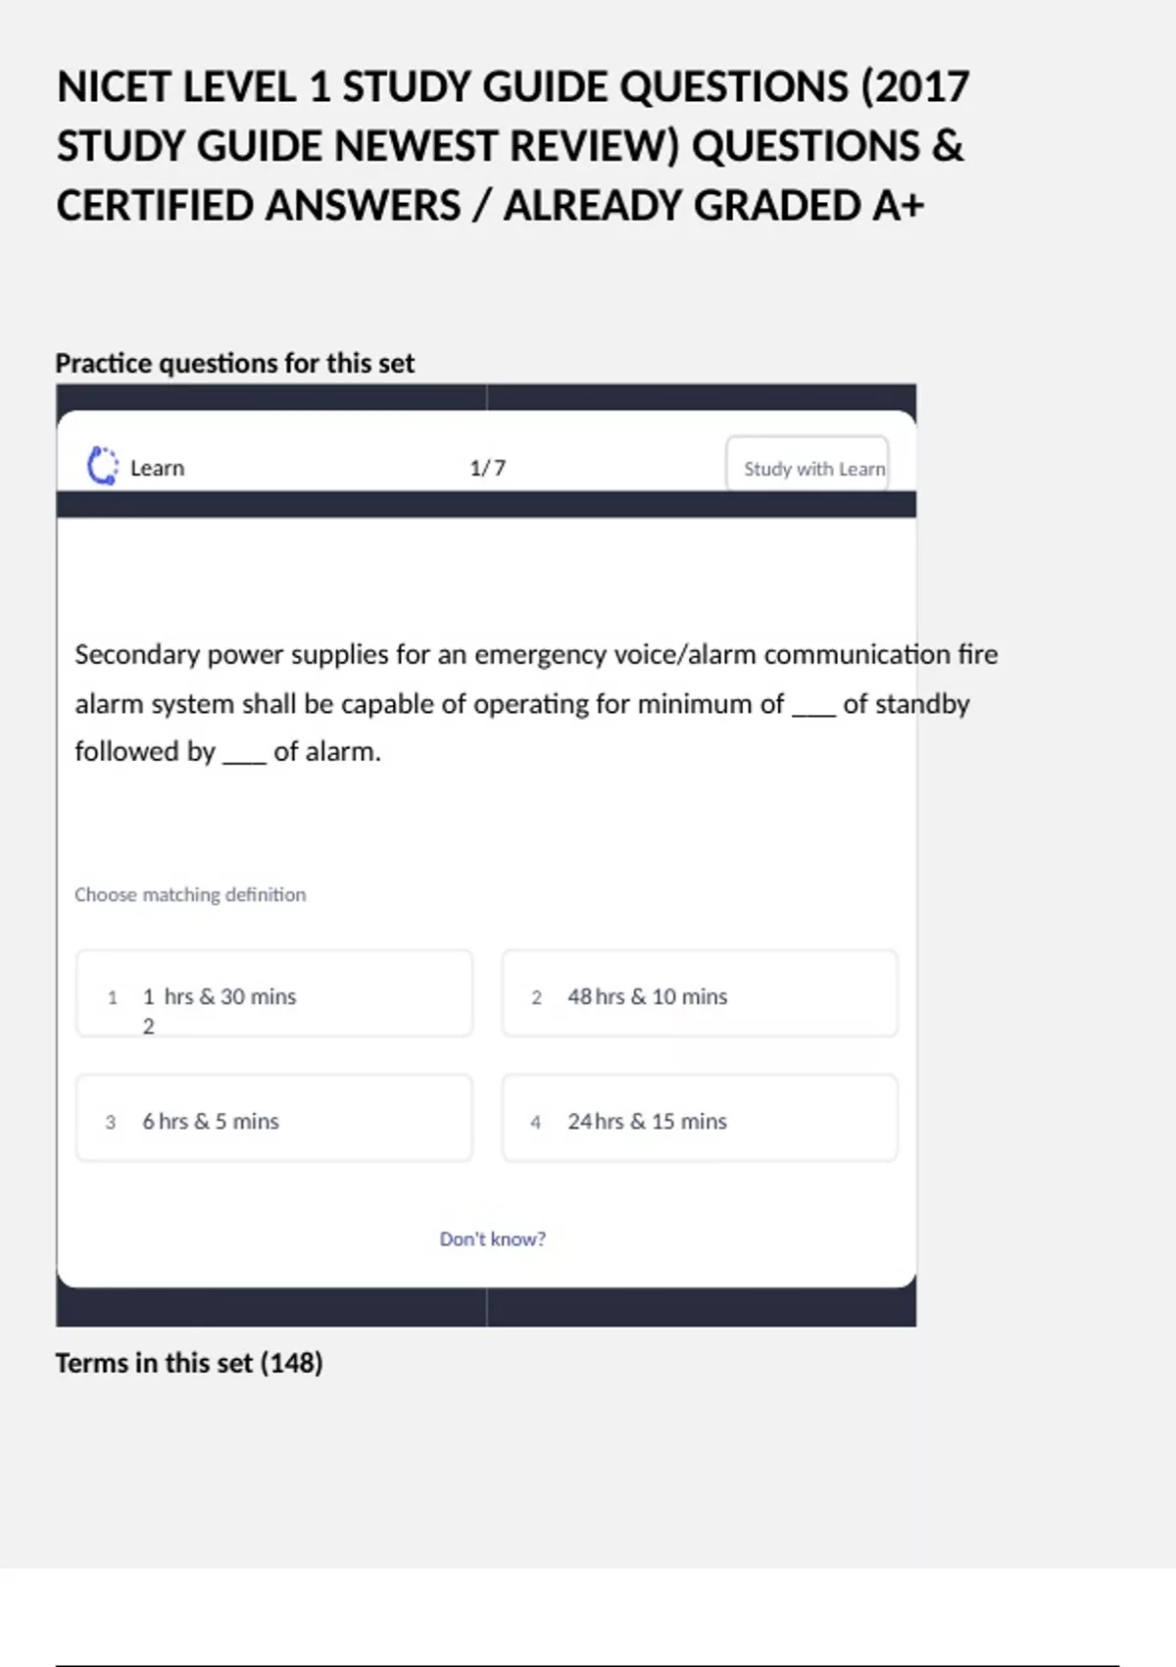Select answer option 48 hrs & 10 mins

pos(699,994)
